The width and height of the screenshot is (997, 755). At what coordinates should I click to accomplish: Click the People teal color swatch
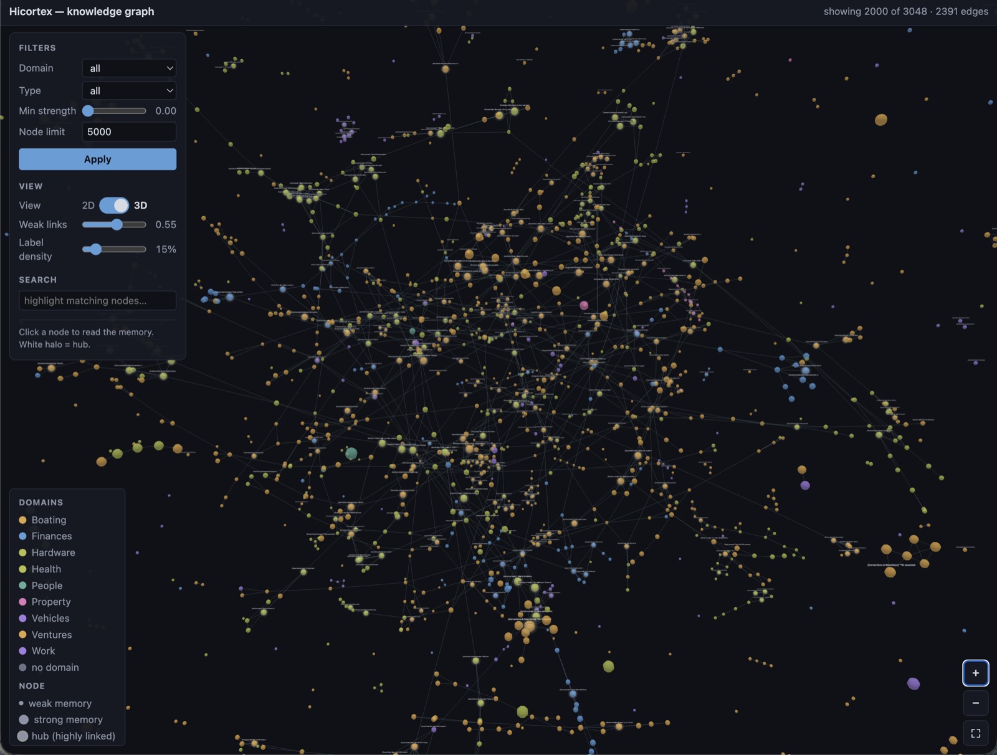(x=22, y=586)
